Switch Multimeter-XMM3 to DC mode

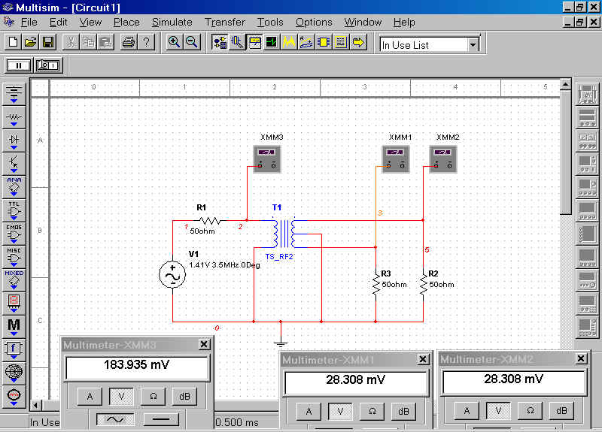point(160,420)
